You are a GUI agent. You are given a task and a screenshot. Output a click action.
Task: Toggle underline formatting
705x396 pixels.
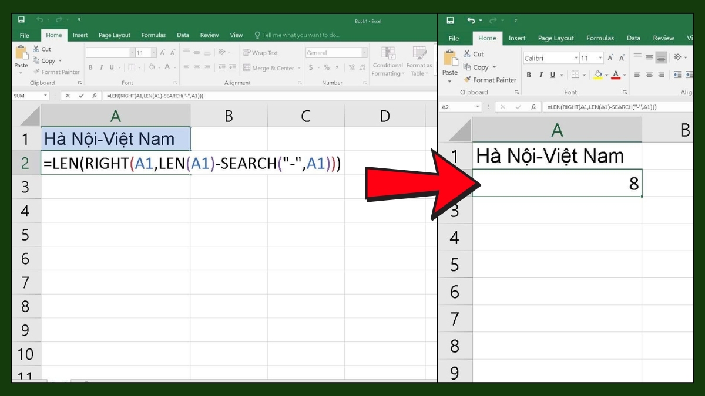(x=110, y=67)
